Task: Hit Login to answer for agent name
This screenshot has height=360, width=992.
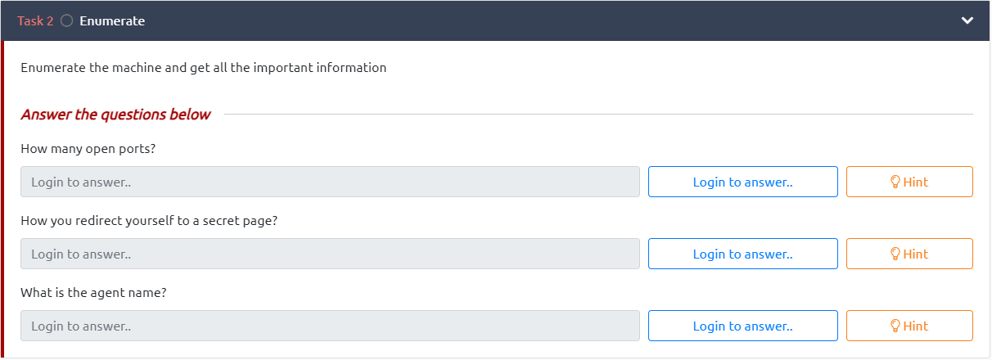Action: 742,326
